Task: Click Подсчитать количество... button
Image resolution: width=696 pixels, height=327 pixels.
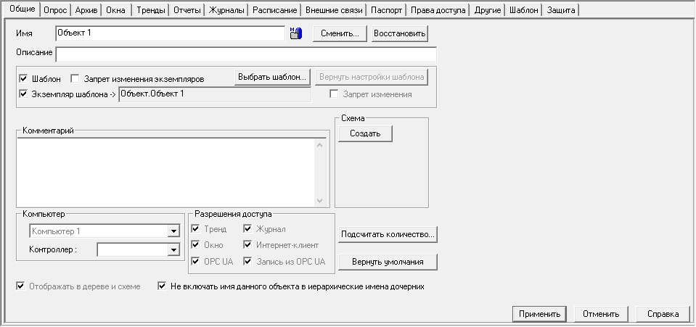Action: [388, 235]
